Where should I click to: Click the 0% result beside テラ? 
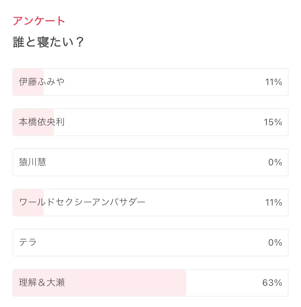pos(275,242)
